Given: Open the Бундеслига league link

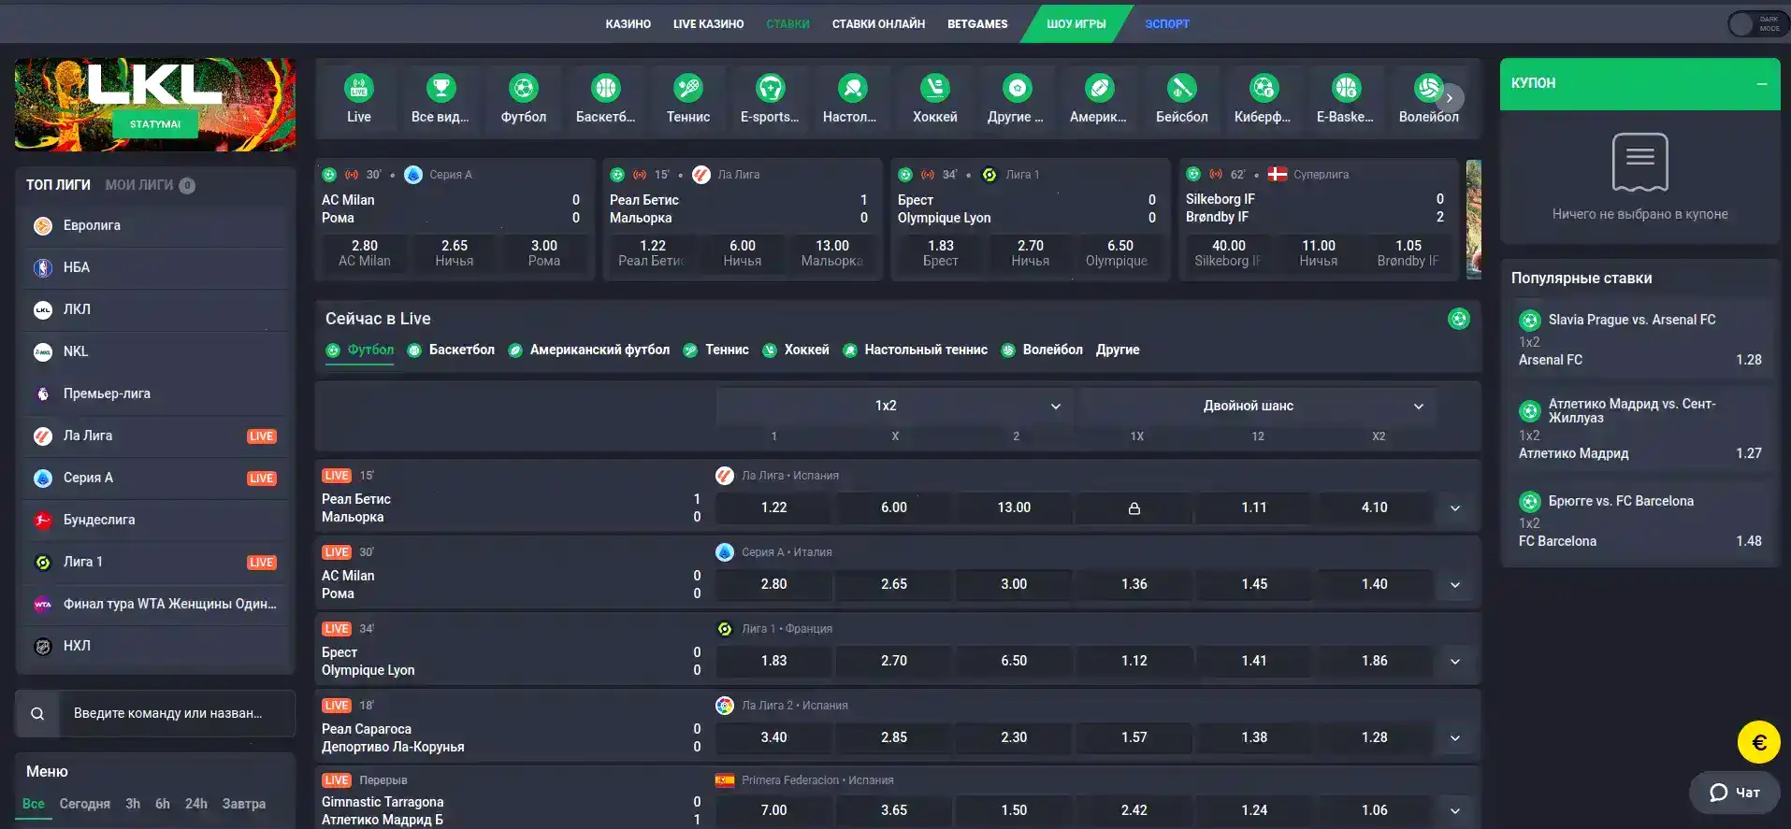Looking at the screenshot, I should [x=99, y=520].
